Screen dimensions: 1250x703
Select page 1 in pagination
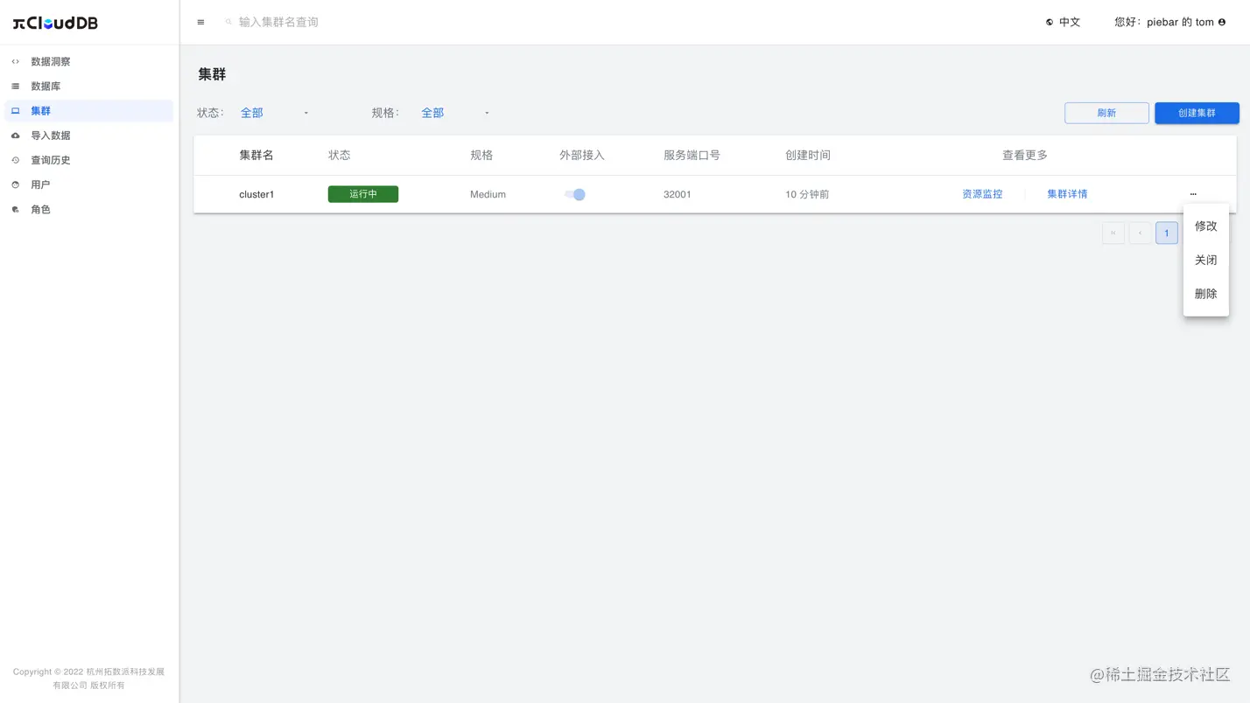click(1166, 233)
